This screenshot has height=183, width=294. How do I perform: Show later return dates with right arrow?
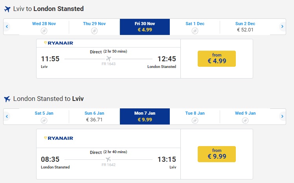coord(282,117)
